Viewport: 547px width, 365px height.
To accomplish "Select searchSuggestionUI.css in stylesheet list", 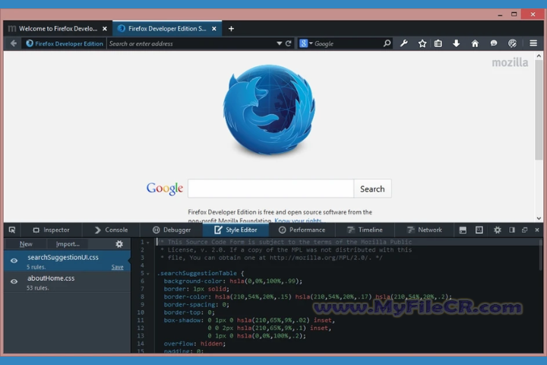I will (67, 261).
